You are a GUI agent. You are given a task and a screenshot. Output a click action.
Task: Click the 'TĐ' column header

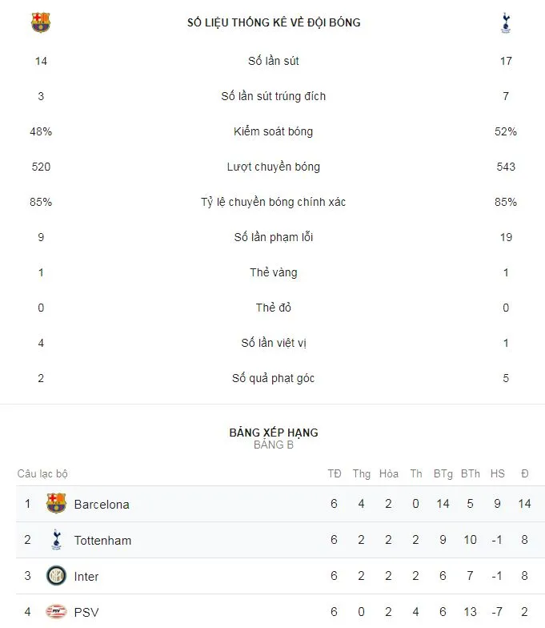(x=335, y=474)
